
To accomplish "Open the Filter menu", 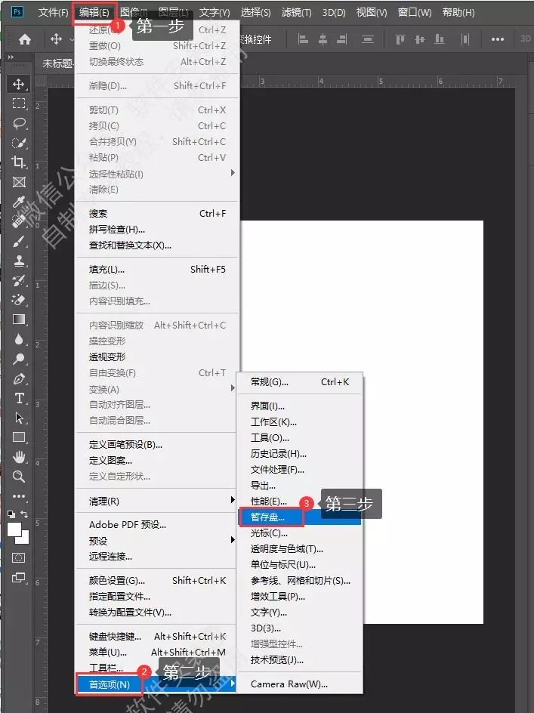I will pyautogui.click(x=296, y=12).
